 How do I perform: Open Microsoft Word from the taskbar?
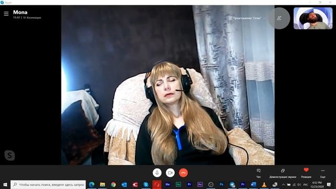click(254, 184)
